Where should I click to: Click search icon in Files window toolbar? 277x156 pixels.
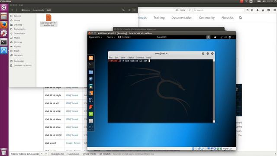click(123, 10)
